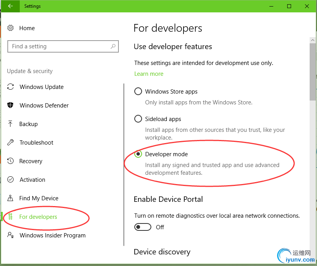The width and height of the screenshot is (317, 266).
Task: Select the For developers page
Action: point(38,217)
